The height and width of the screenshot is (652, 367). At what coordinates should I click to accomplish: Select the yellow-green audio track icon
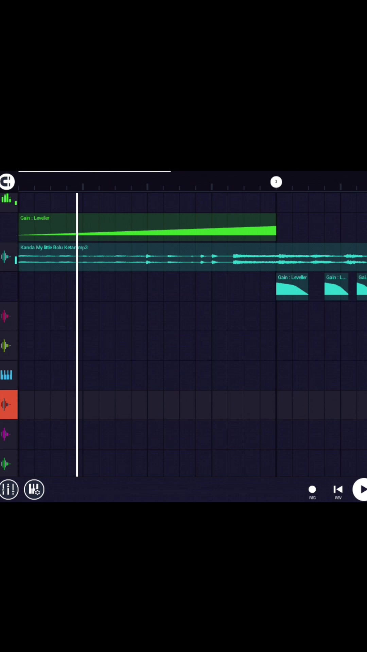point(6,346)
